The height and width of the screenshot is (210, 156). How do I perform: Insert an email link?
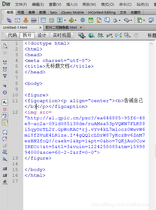[18, 20]
